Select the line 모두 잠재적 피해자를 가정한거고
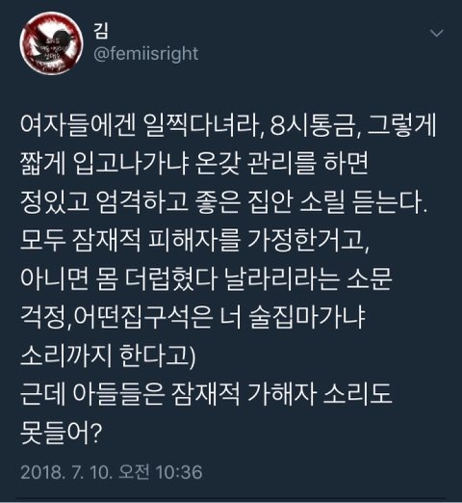The height and width of the screenshot is (503, 462). (x=194, y=240)
